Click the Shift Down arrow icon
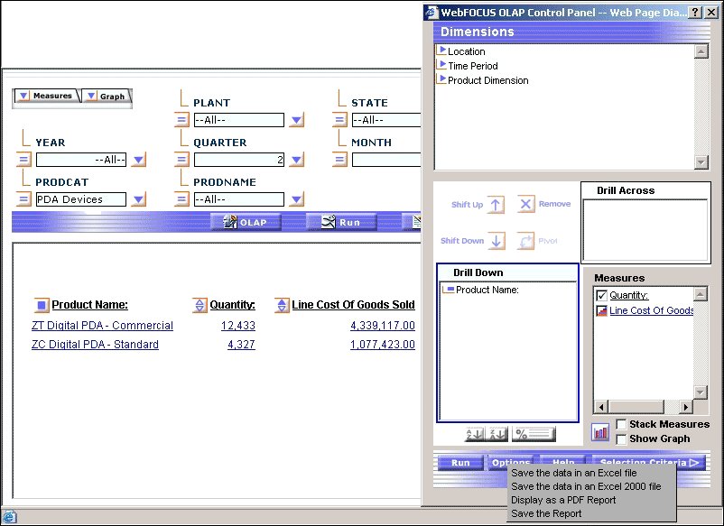 click(497, 241)
